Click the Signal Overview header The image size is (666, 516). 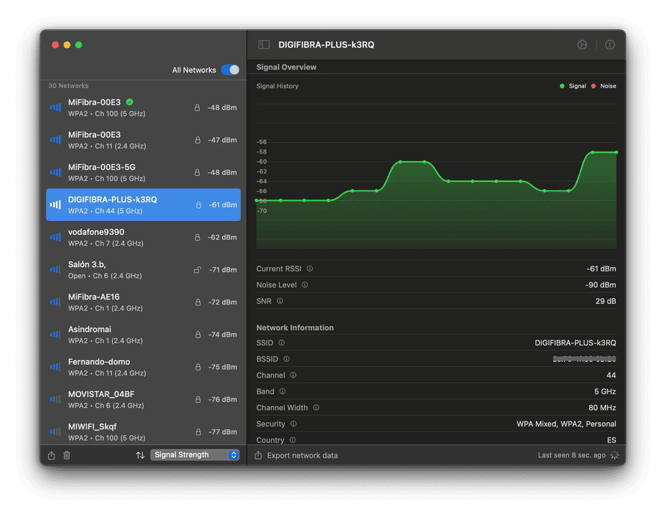286,67
